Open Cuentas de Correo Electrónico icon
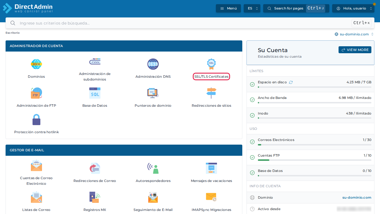 pos(36,166)
